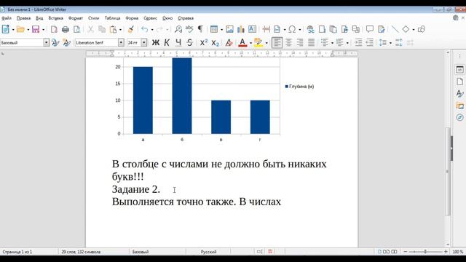Insert a comment with the speech bubble
This screenshot has height=262, width=466.
point(370,29)
